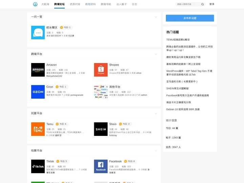Click Shein today-count bubble icon

coord(120,124)
